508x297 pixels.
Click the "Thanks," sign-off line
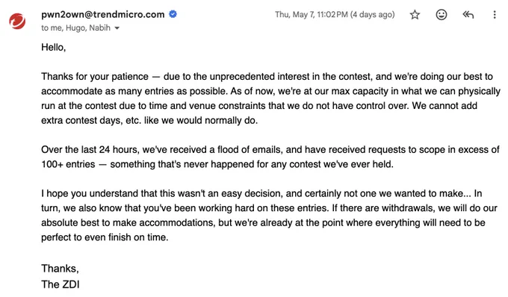[60, 269]
